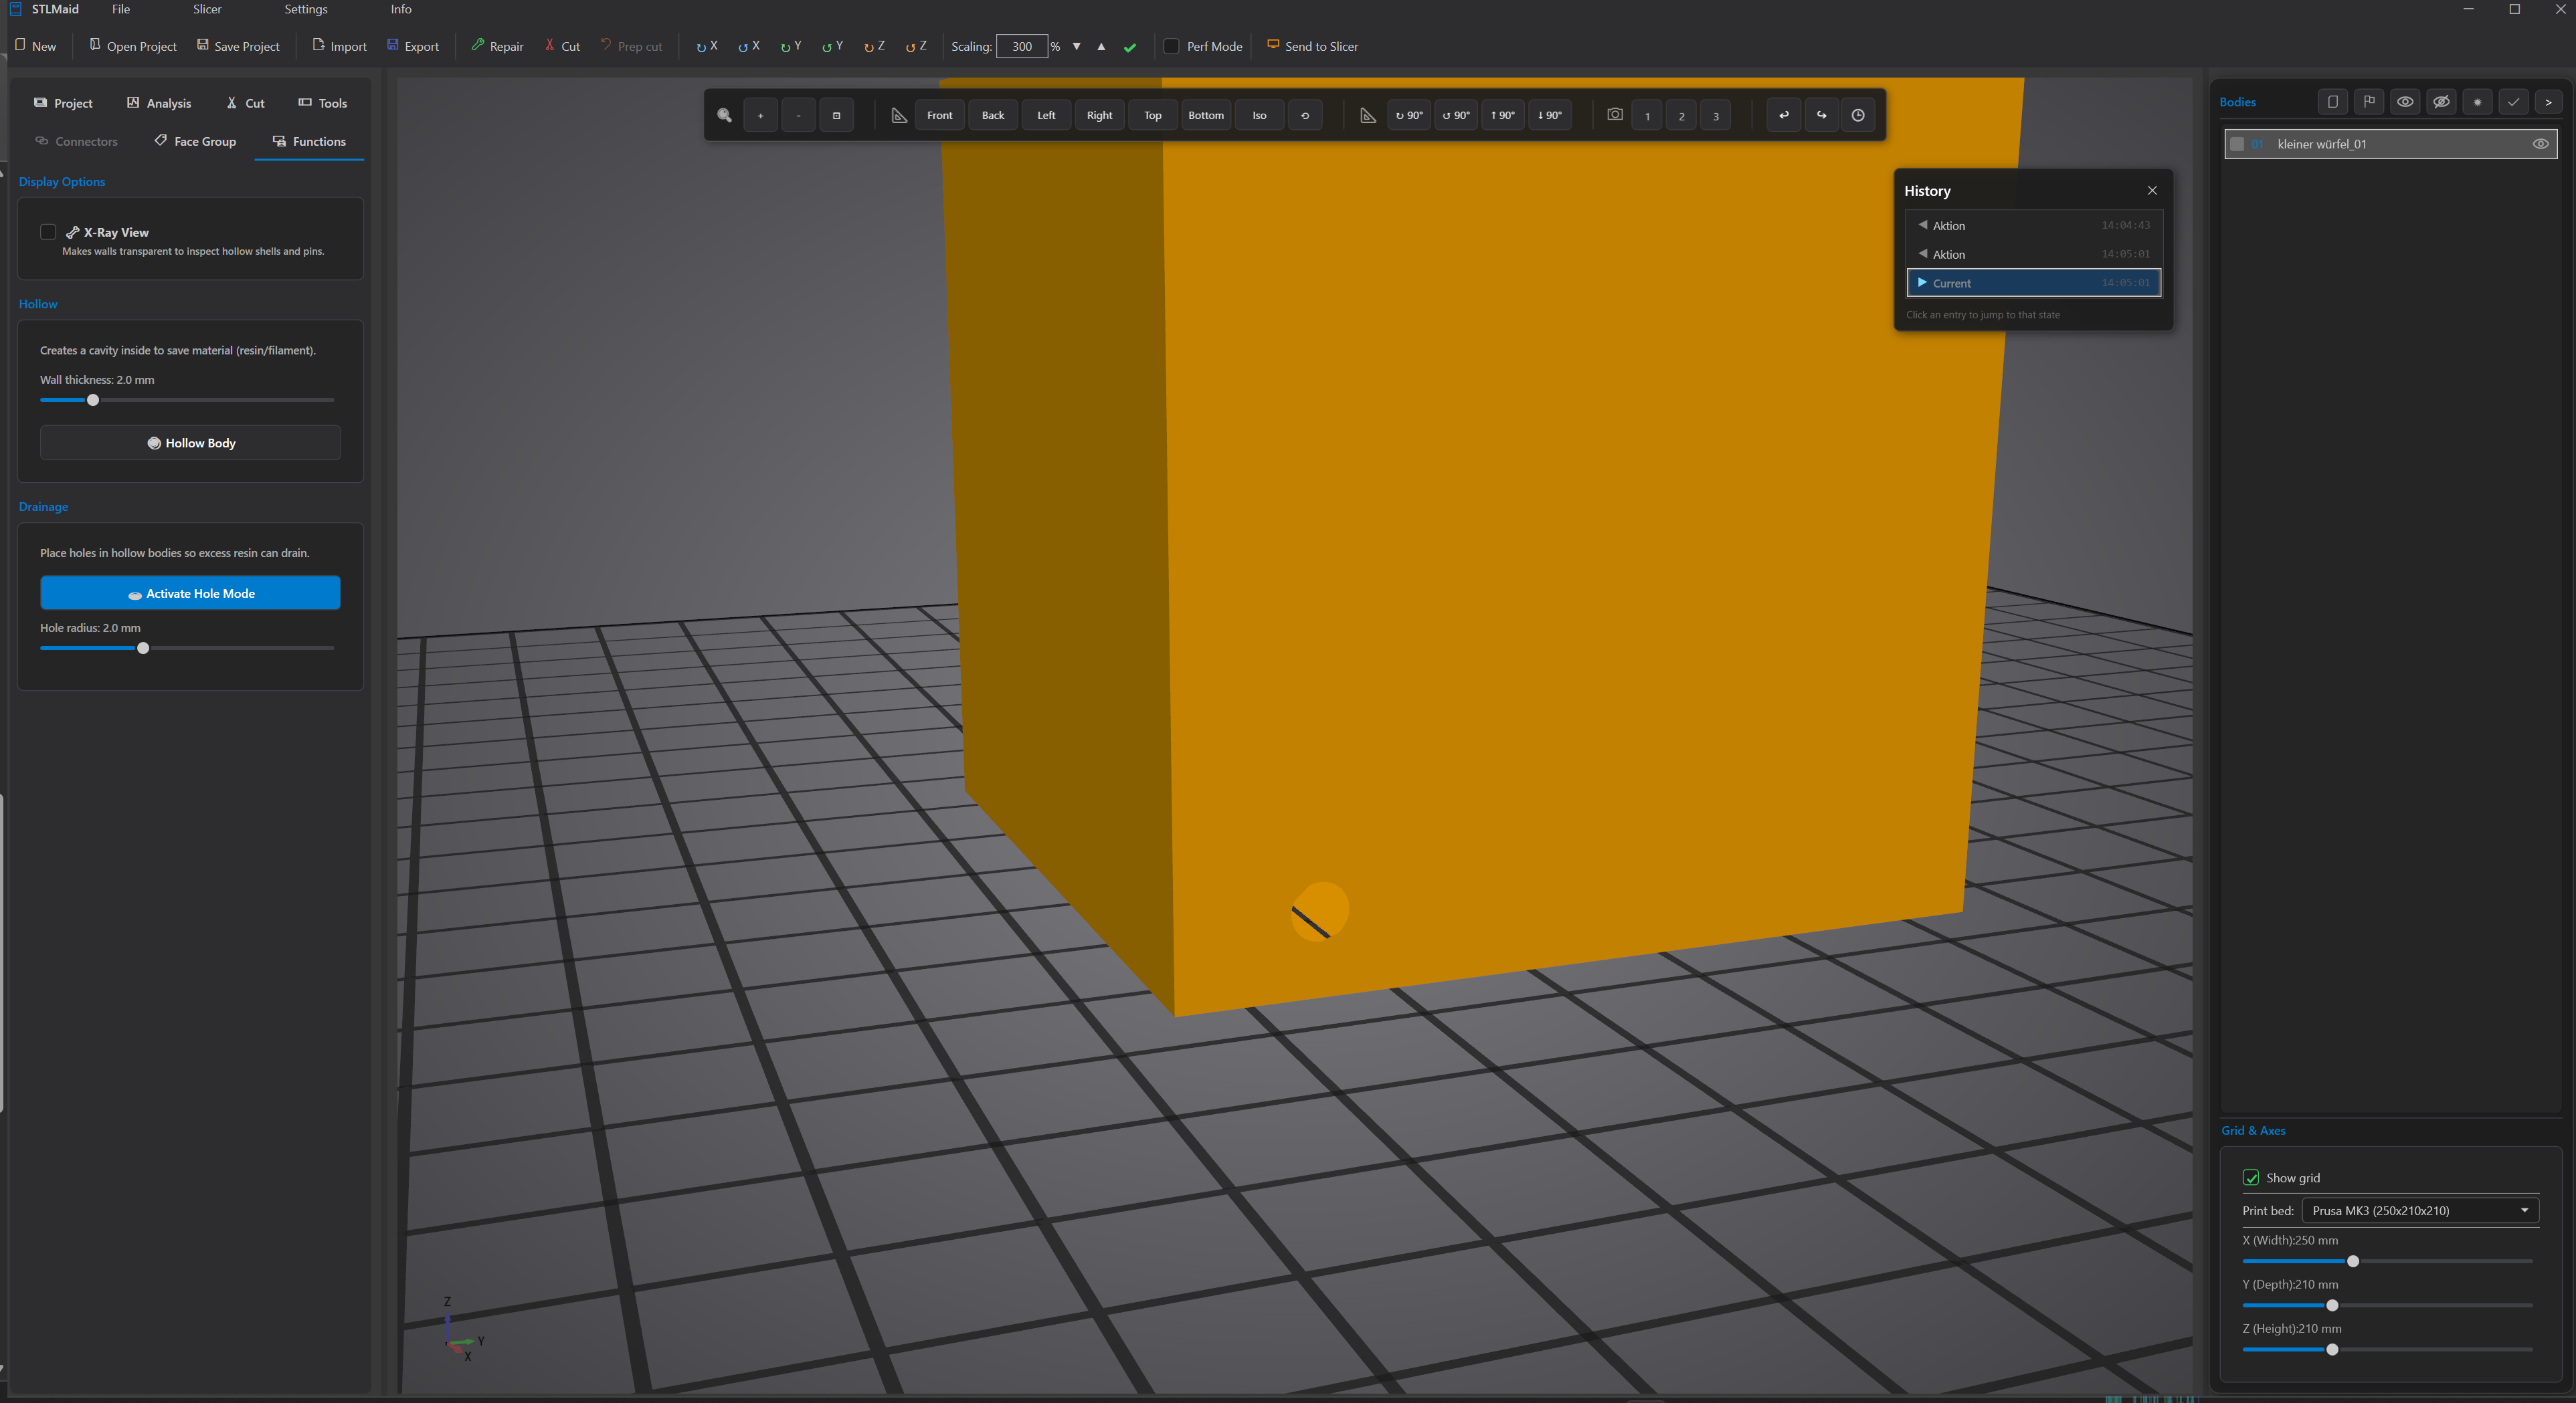Tick the checkbox for kleiner würfel_01
The width and height of the screenshot is (2576, 1403).
coord(2238,144)
